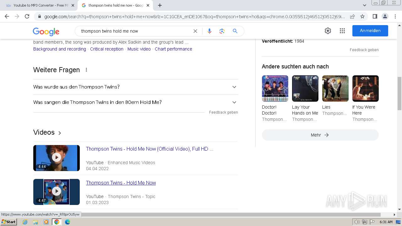Click the Weitere Fragen heading
Image resolution: width=402 pixels, height=226 pixels.
(57, 70)
